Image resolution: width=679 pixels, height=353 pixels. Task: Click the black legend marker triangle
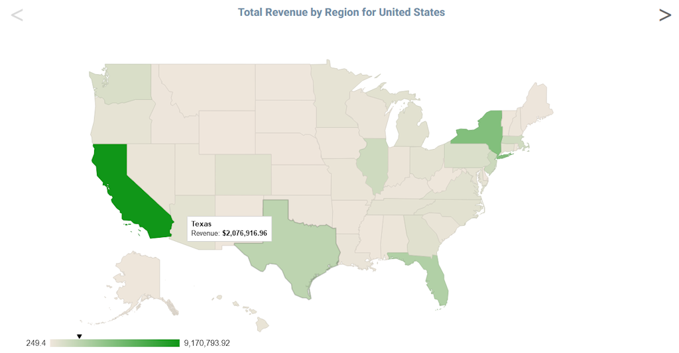coord(80,336)
